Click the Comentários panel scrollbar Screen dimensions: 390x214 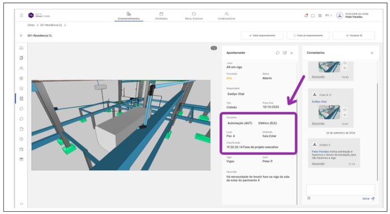click(x=378, y=132)
